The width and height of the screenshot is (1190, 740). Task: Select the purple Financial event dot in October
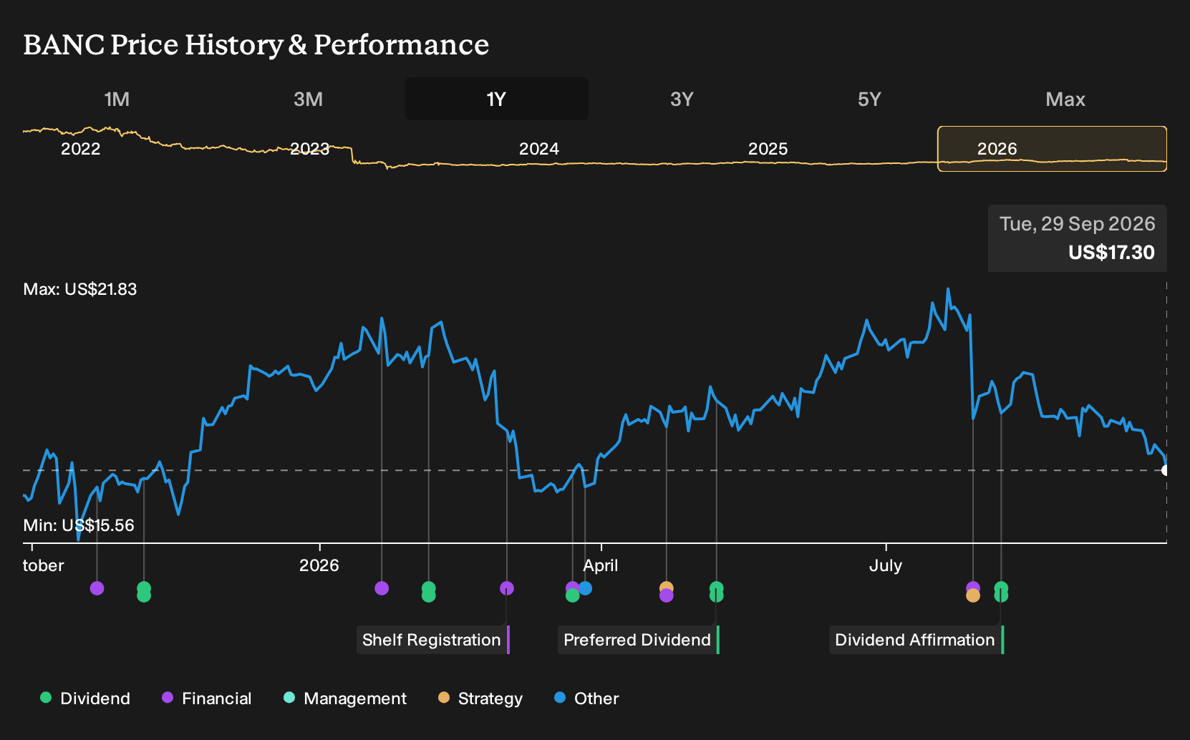pos(97,588)
